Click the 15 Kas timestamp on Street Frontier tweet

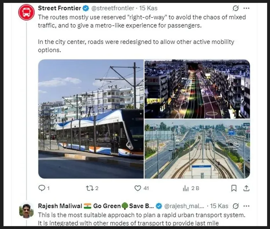click(149, 8)
